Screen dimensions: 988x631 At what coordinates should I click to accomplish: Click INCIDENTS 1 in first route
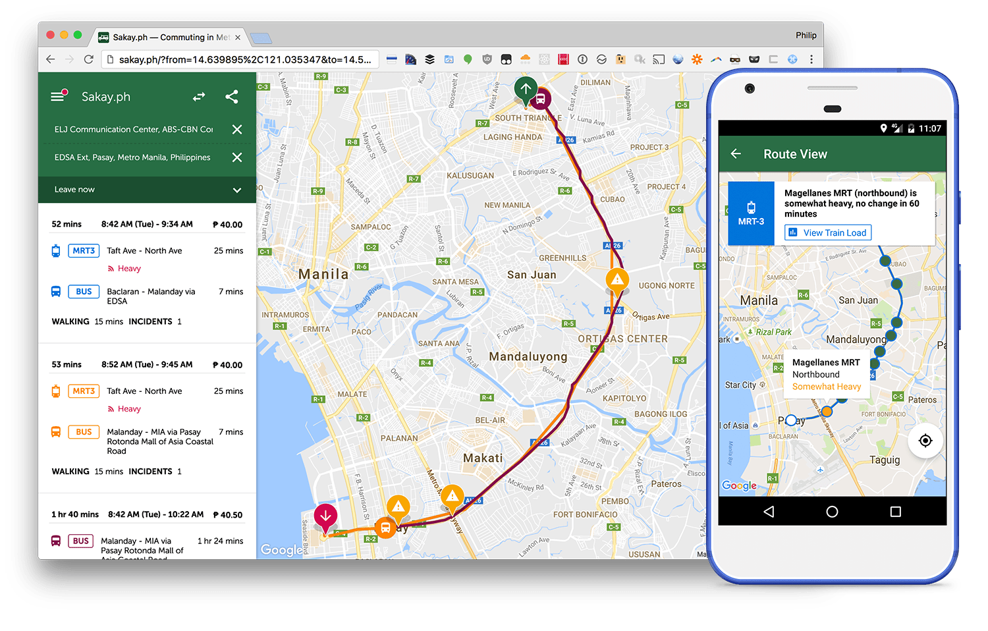(155, 321)
